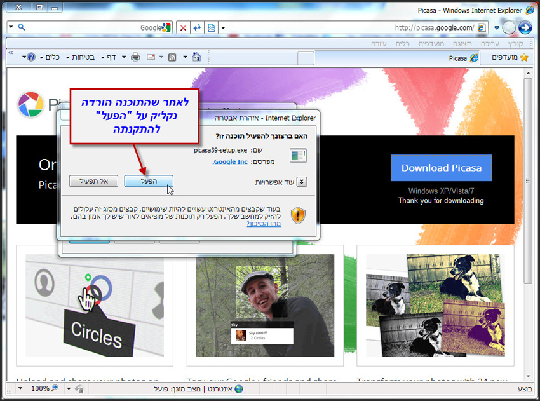Open the search options dropdown arrow
This screenshot has width=540, height=401.
click(11, 27)
